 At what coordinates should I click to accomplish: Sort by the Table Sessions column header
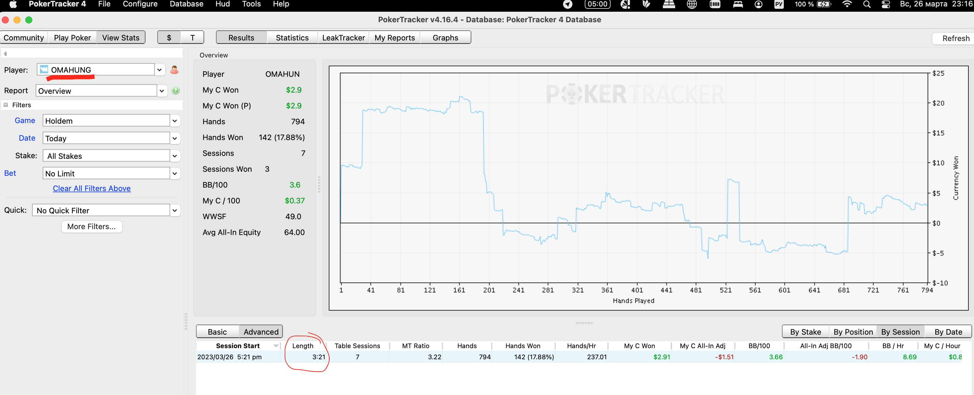pyautogui.click(x=357, y=345)
